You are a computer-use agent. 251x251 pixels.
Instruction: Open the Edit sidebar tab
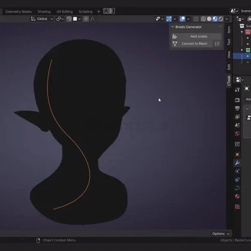click(x=229, y=67)
